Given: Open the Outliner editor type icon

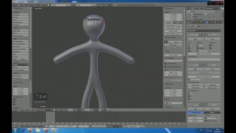Looking at the screenshot, I should (x=189, y=8).
